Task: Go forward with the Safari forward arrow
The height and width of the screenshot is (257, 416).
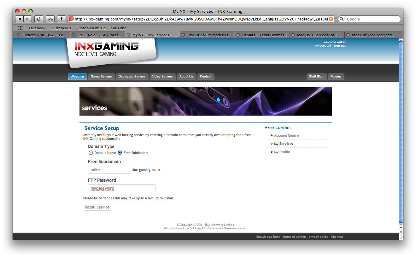Action: pyautogui.click(x=28, y=19)
